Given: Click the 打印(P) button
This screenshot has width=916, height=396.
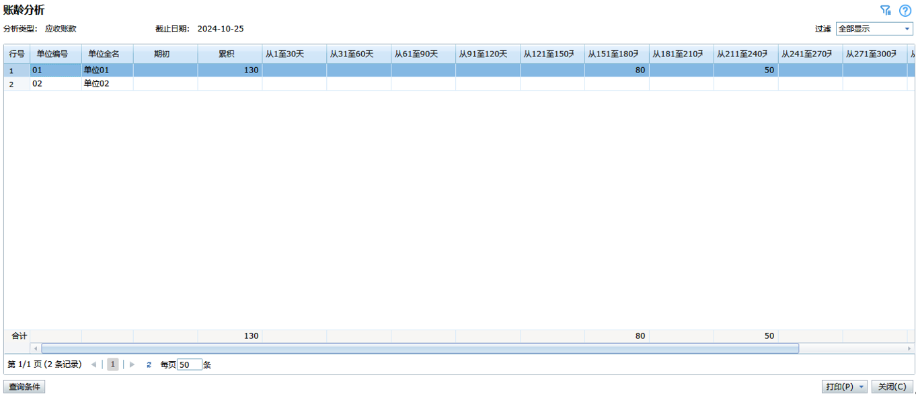Looking at the screenshot, I should coord(839,387).
